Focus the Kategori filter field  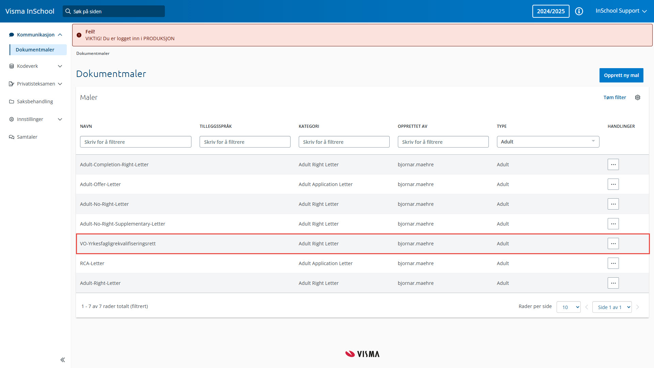click(x=344, y=142)
